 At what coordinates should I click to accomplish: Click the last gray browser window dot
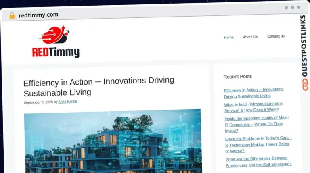point(299,7)
